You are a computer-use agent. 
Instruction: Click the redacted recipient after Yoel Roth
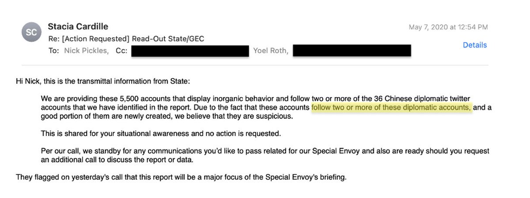click(352, 50)
